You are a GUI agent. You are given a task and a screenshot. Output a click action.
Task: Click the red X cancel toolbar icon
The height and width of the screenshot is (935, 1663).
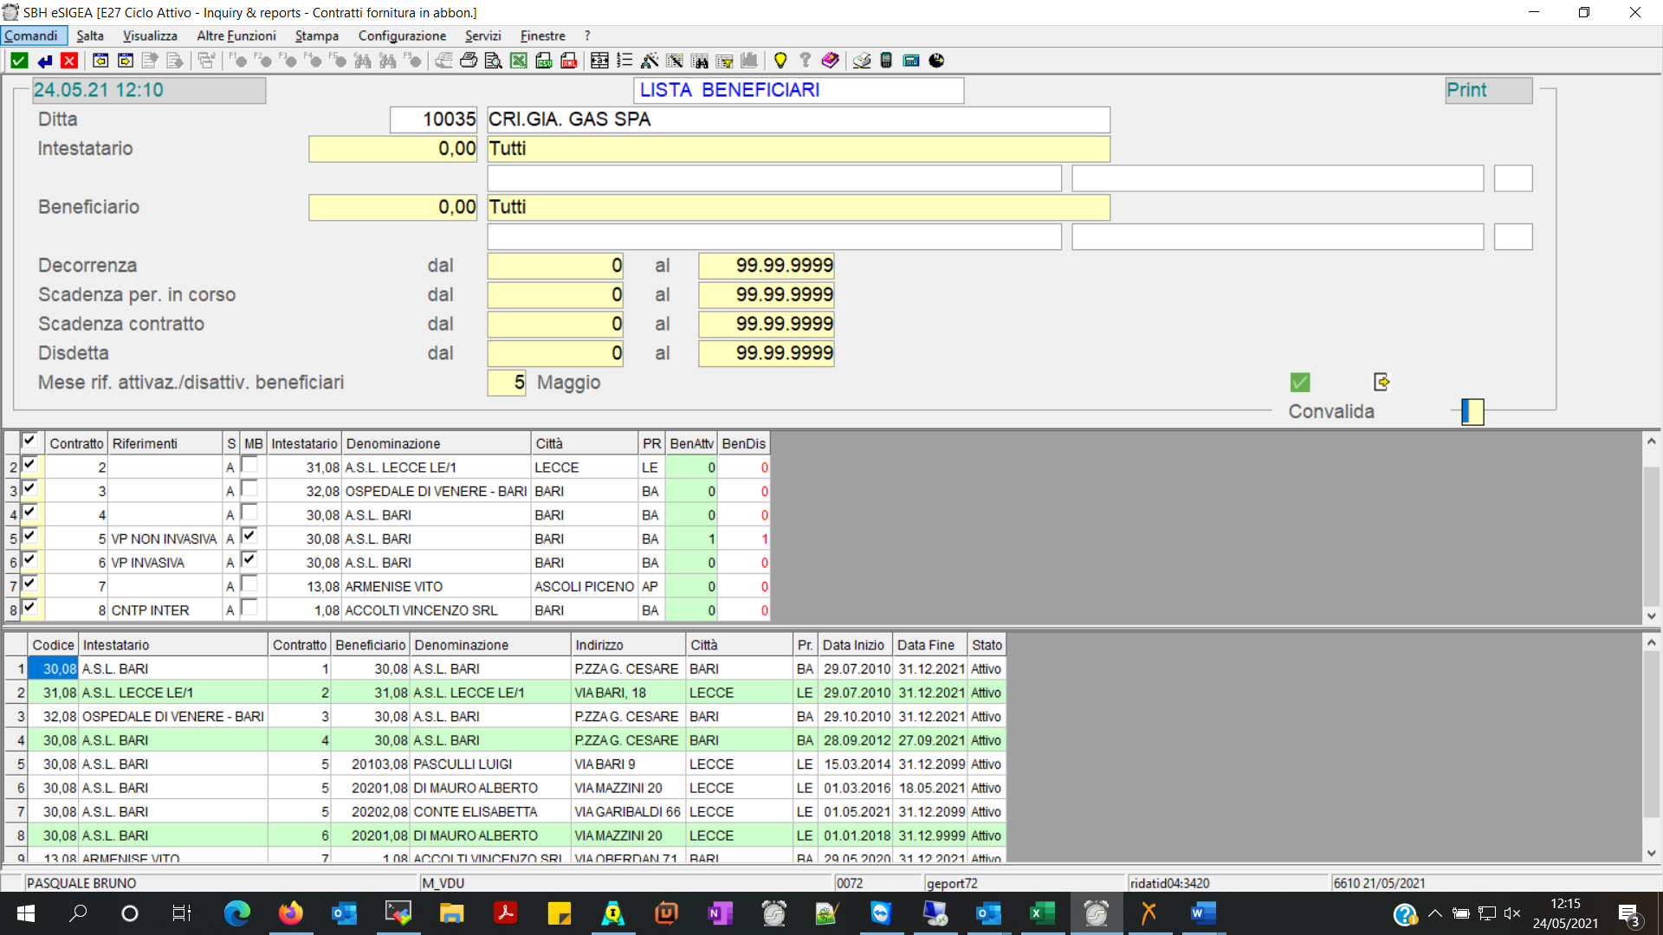[69, 61]
